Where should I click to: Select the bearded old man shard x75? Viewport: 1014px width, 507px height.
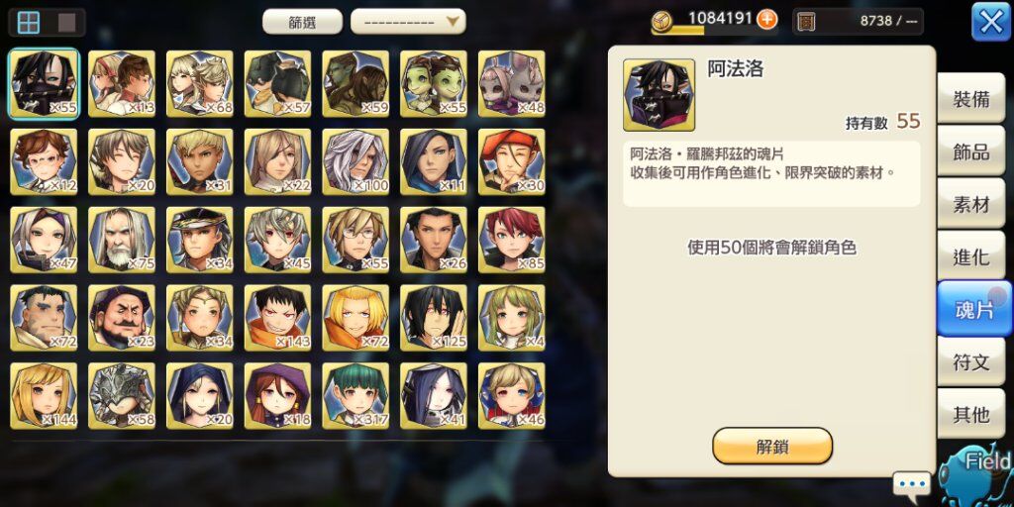[122, 240]
